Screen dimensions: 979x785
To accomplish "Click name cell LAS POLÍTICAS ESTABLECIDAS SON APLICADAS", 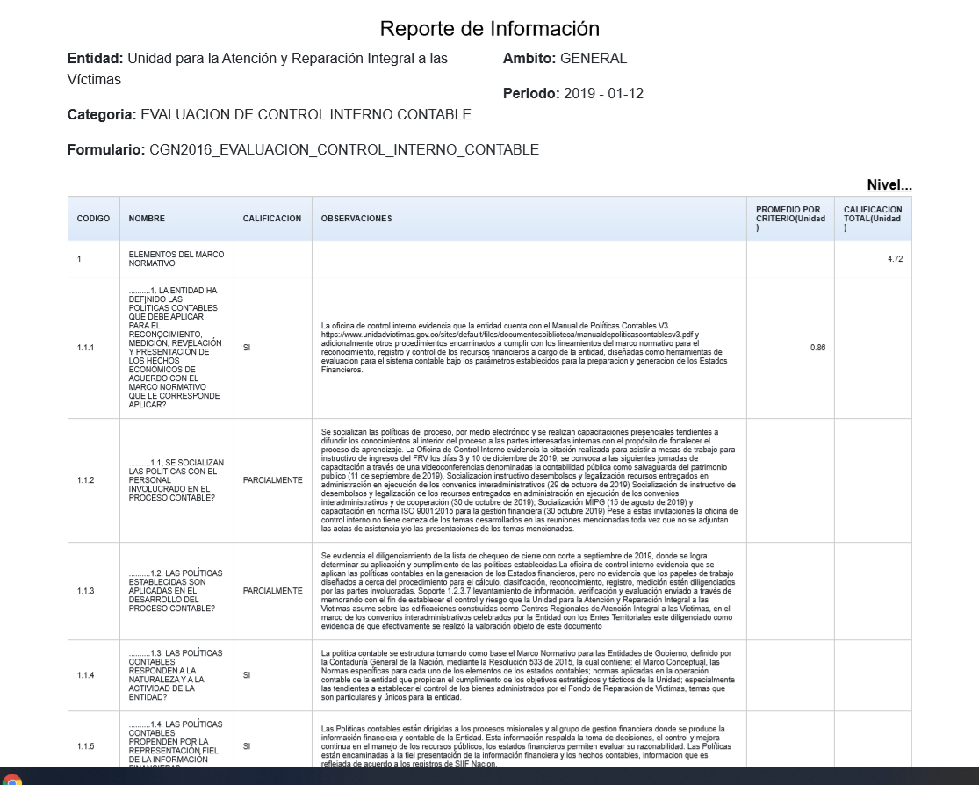I will click(176, 591).
